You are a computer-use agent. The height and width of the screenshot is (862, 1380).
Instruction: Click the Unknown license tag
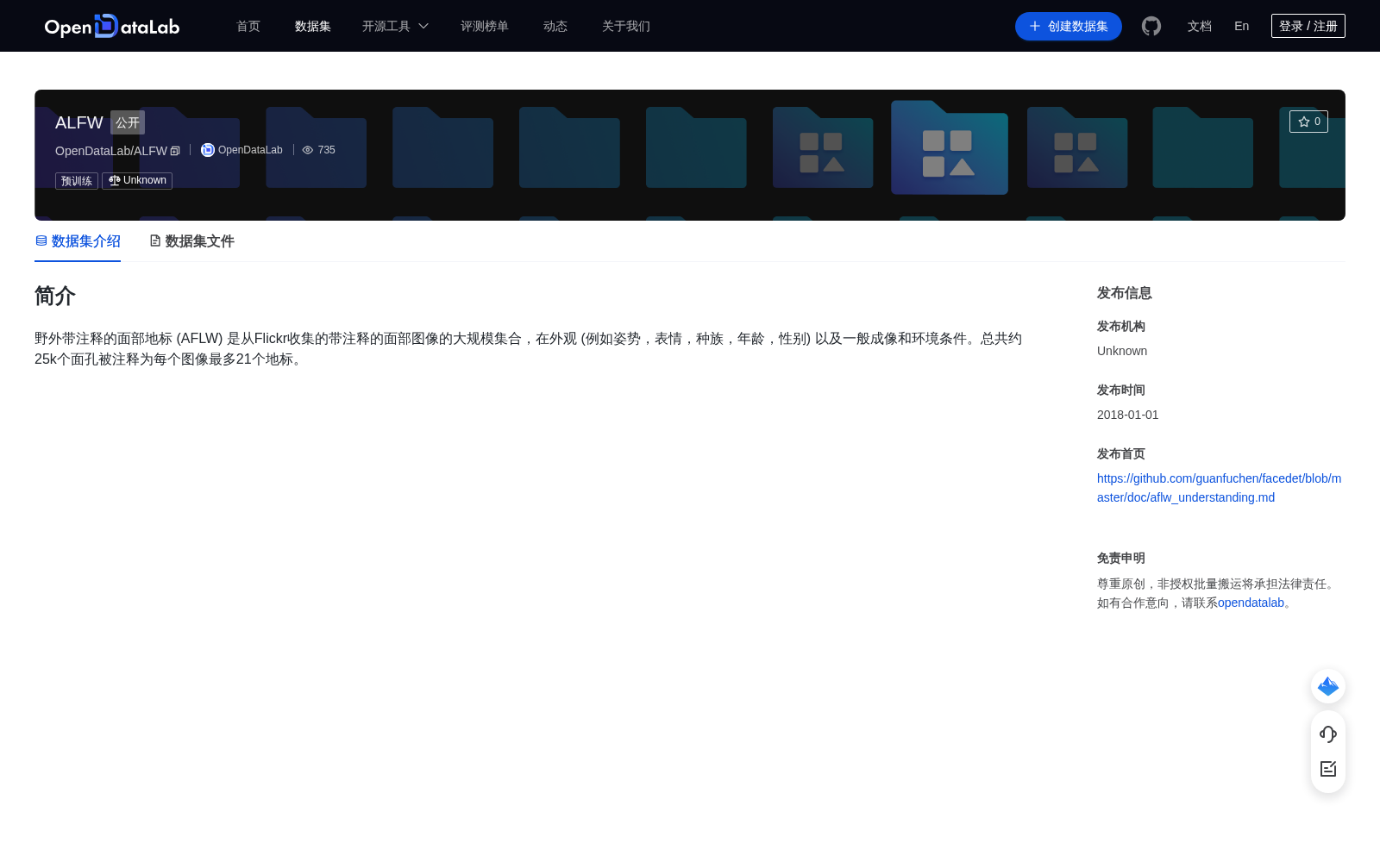pos(137,181)
